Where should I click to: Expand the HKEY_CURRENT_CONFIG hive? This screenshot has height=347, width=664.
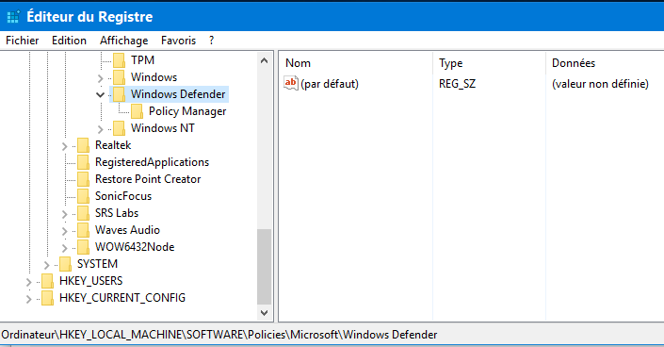coord(28,299)
